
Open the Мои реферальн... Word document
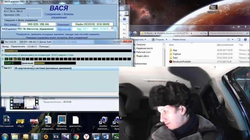pos(48,123)
